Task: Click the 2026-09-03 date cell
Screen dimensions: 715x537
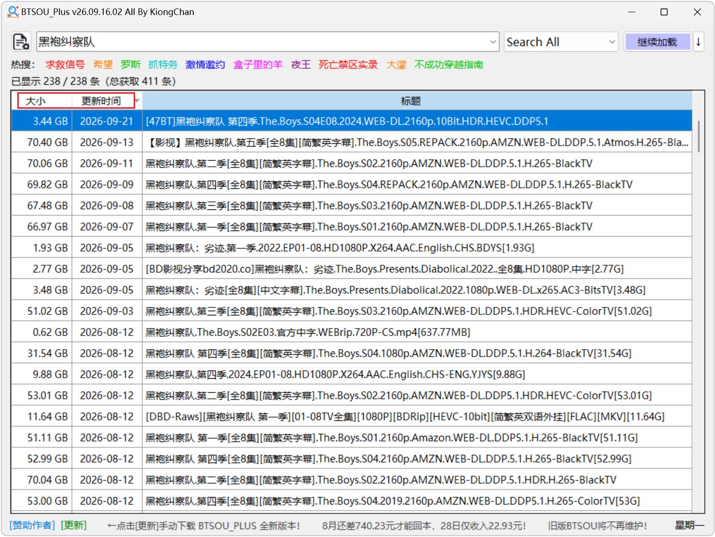Action: (107, 311)
